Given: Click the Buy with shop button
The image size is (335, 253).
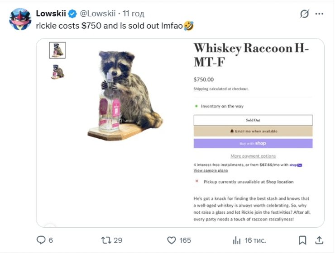Looking at the screenshot, I should pos(253,143).
